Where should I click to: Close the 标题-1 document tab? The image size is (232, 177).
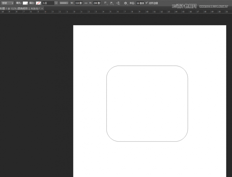pyautogui.click(x=42, y=8)
